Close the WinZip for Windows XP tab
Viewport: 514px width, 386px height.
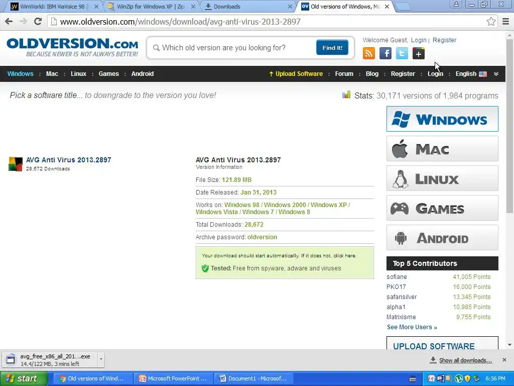point(193,7)
